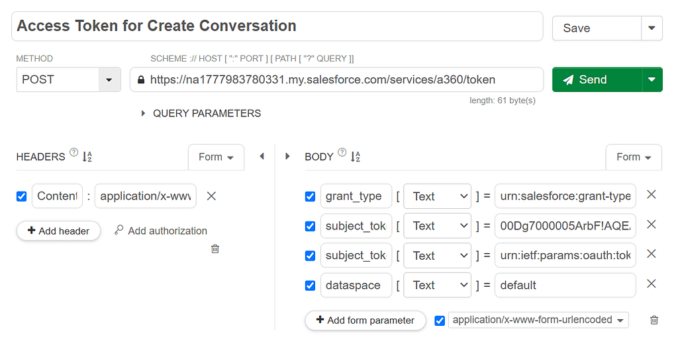The width and height of the screenshot is (678, 345).
Task: Click the Save button
Action: coord(597,28)
